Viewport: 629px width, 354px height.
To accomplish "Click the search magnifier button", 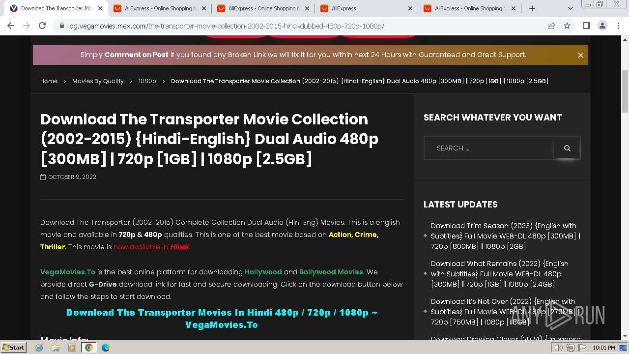I will (567, 148).
